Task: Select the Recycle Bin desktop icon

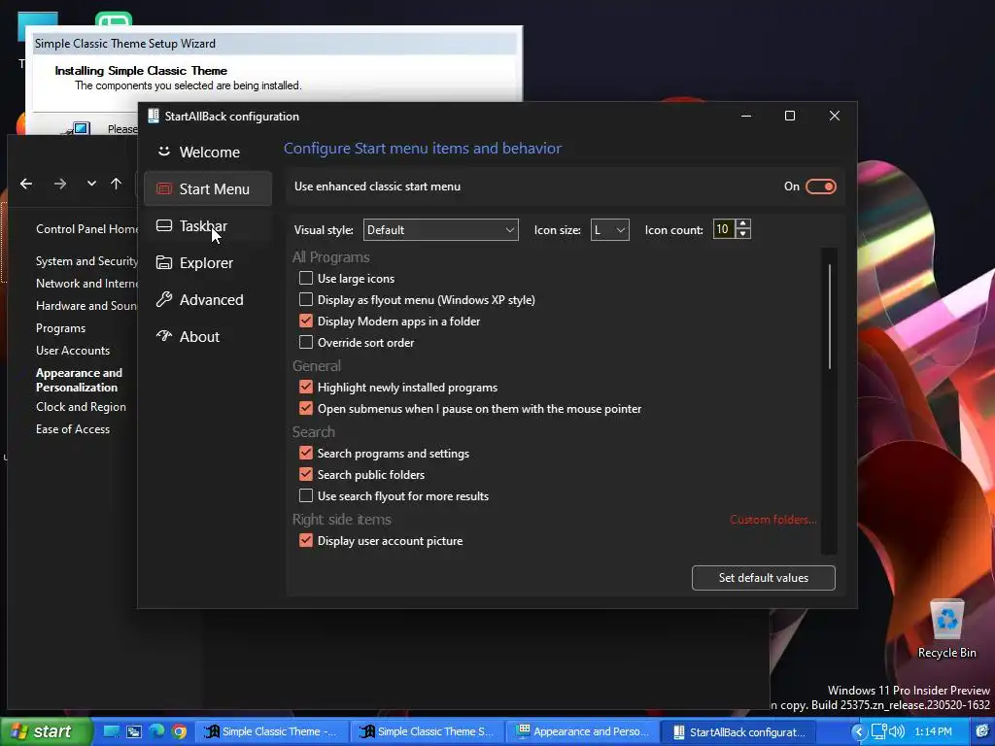Action: [946, 628]
